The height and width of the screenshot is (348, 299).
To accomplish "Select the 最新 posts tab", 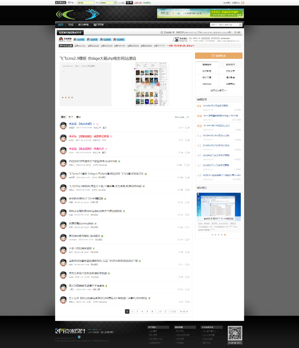I will 63,117.
